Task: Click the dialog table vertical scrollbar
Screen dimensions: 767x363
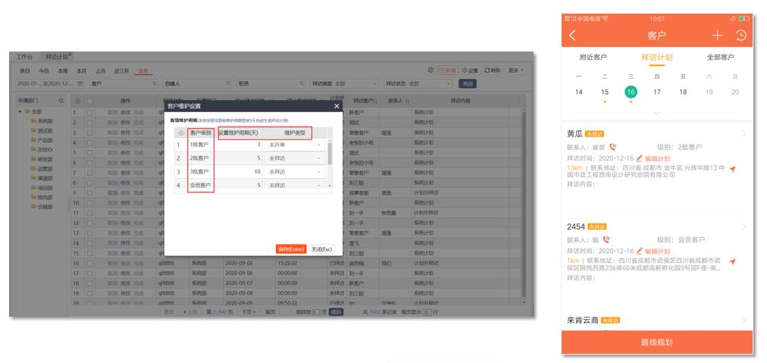Action: tap(330, 152)
